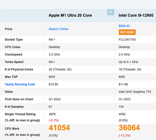Select the Apple M1 Ultra 20 Core heading
The width and height of the screenshot is (156, 140).
point(70,15)
